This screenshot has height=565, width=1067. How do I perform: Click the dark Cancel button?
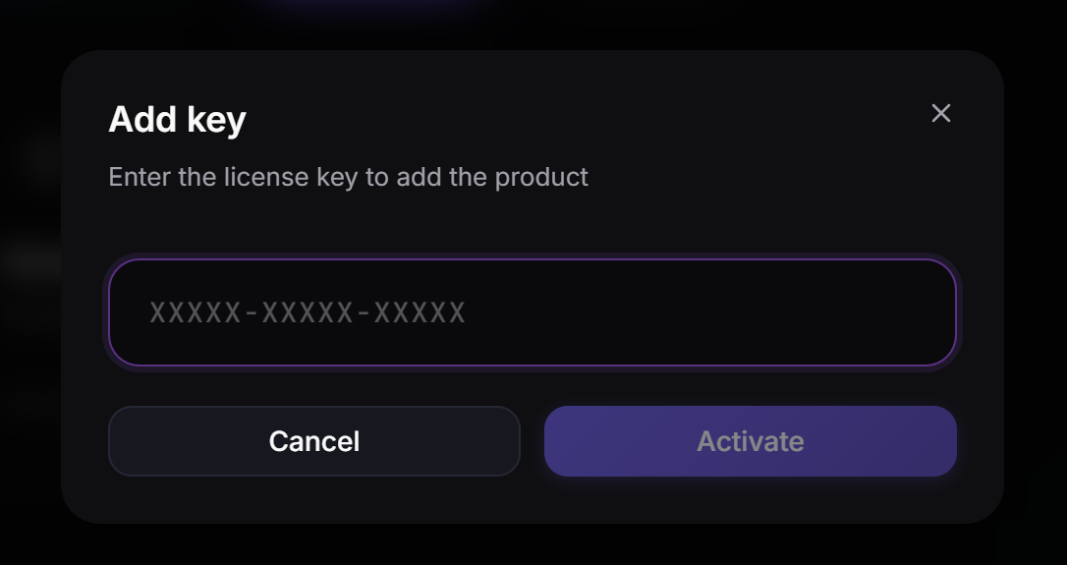tap(313, 441)
